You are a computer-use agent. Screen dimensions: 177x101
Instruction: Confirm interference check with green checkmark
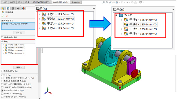(2, 16)
